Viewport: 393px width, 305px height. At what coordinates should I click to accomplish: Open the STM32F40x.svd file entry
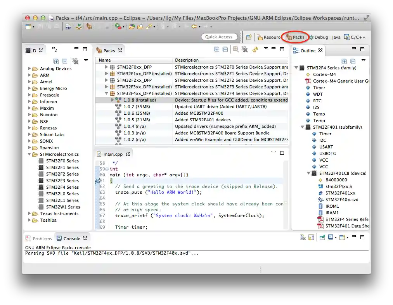click(341, 200)
